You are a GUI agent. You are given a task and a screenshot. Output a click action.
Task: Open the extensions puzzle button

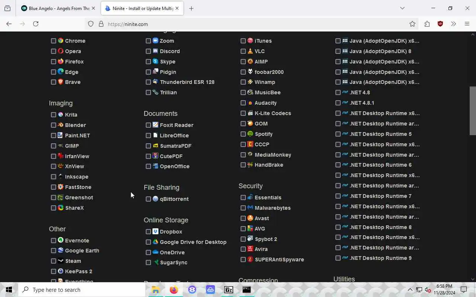pos(427,24)
